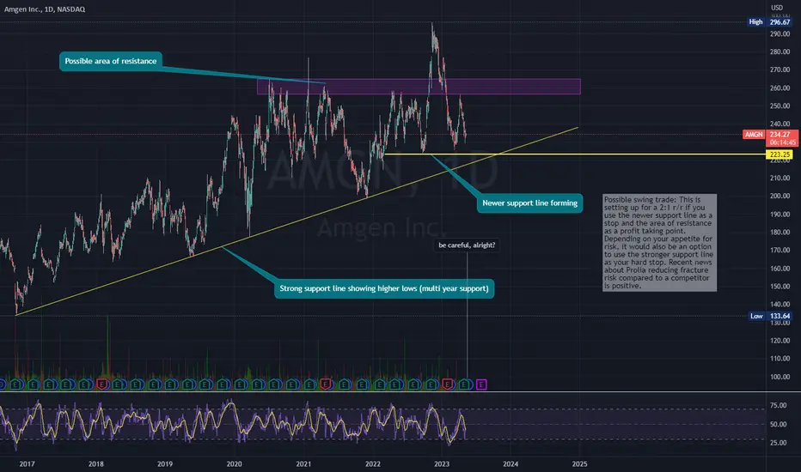Click the 290.00 price axis label
The image size is (801, 472).
(780, 33)
